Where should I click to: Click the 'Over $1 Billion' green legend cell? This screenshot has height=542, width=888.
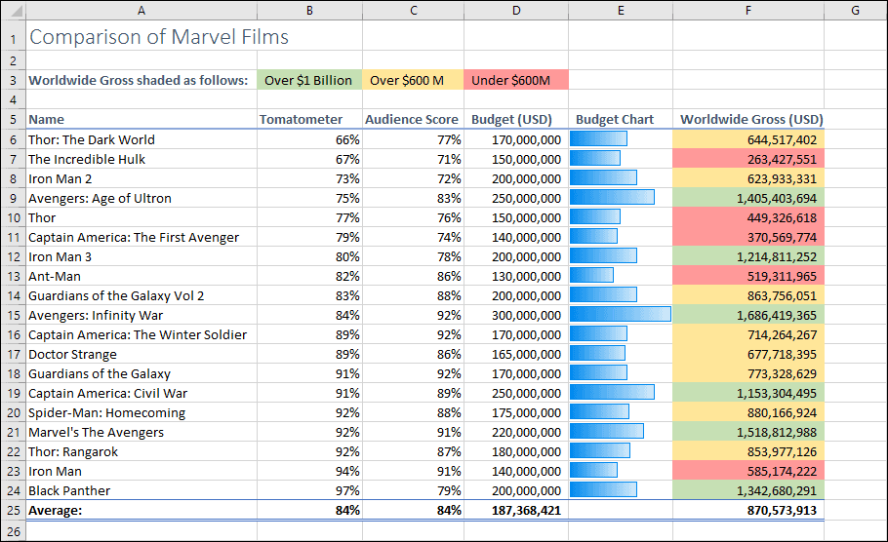pyautogui.click(x=308, y=80)
